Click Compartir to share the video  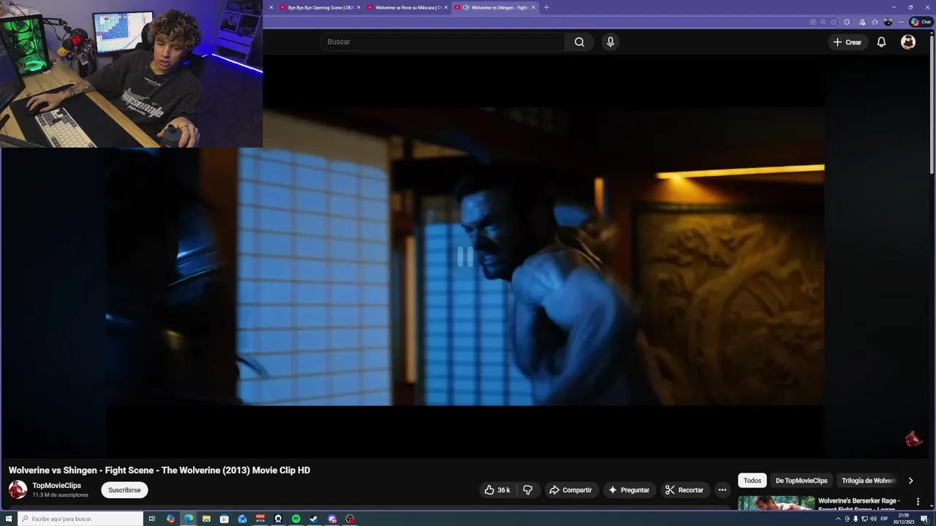(570, 490)
